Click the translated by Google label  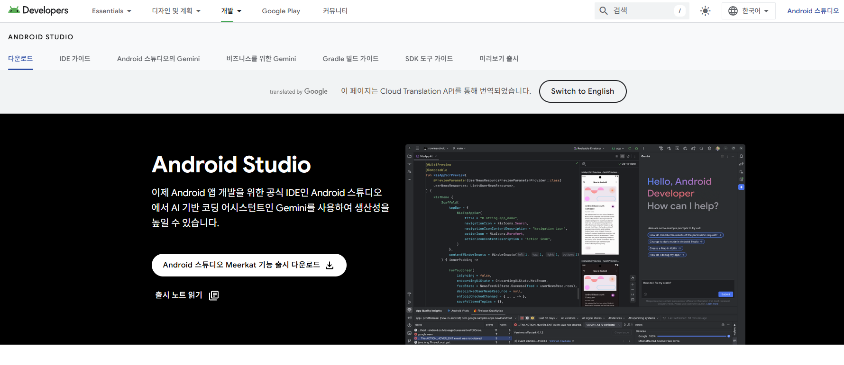click(x=299, y=91)
